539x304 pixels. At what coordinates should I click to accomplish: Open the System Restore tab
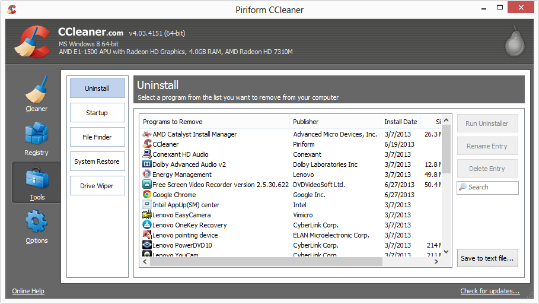pos(97,161)
